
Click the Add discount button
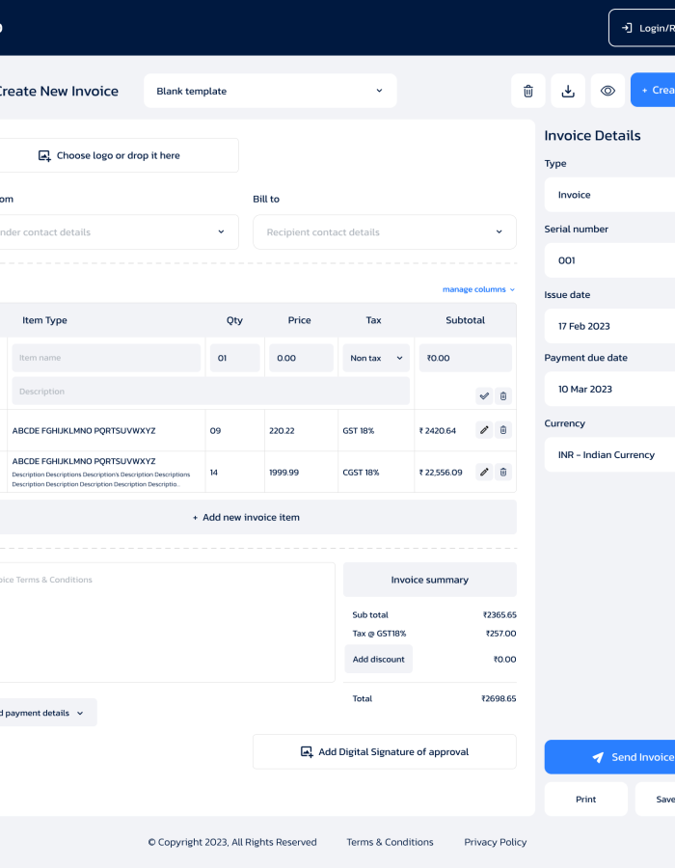378,659
